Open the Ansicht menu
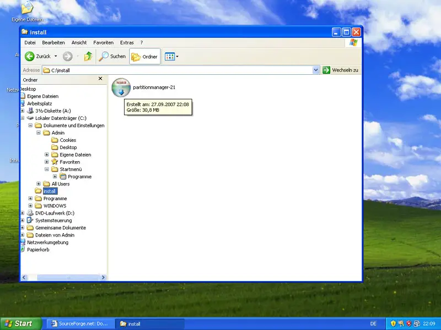Screen dimensions: 441x330 click(x=79, y=43)
